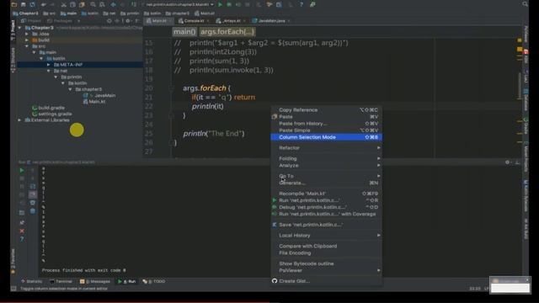Click the Debug bug icon in top toolbar
Image resolution: width=539 pixels, height=303 pixels.
[x=229, y=4]
